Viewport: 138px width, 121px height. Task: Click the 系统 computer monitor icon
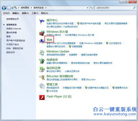tap(42, 41)
